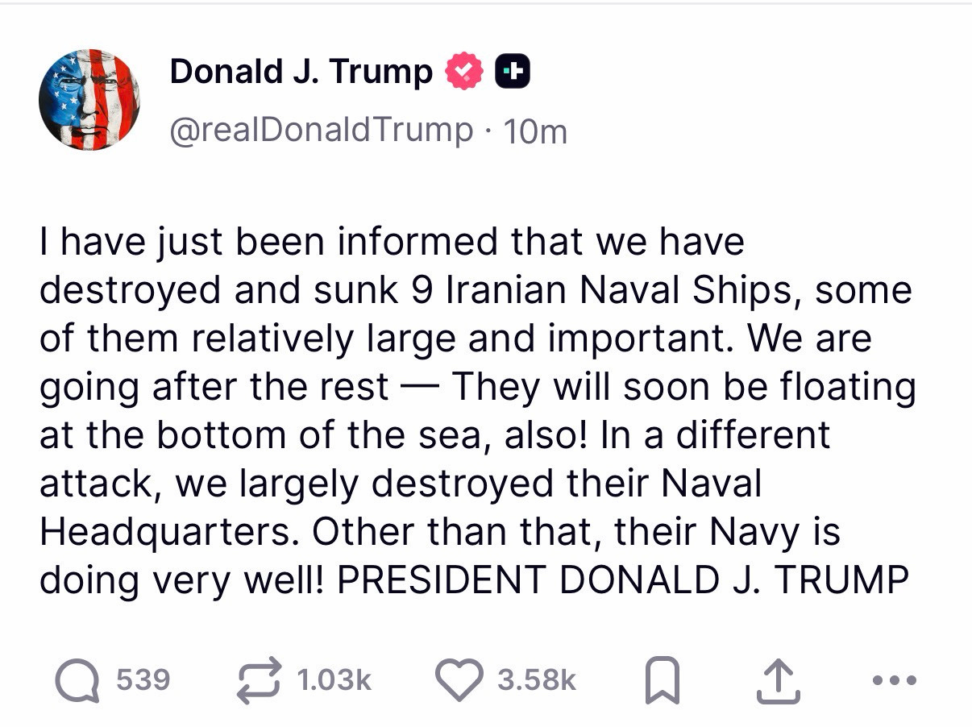Click the "PRESIDENT DONALD J. TRUMP" signature text

click(x=621, y=580)
